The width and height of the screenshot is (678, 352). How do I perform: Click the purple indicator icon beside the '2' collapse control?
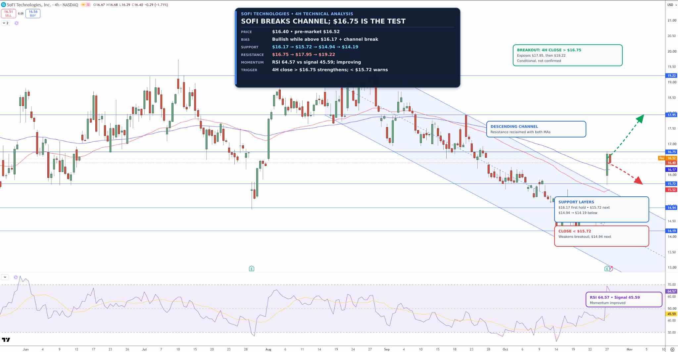(17, 23)
